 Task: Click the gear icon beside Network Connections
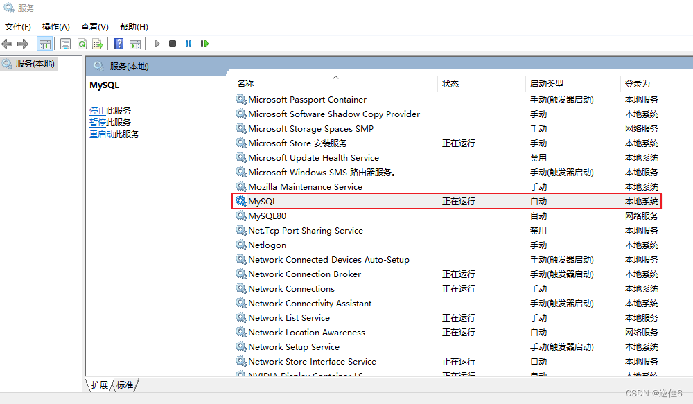point(241,289)
